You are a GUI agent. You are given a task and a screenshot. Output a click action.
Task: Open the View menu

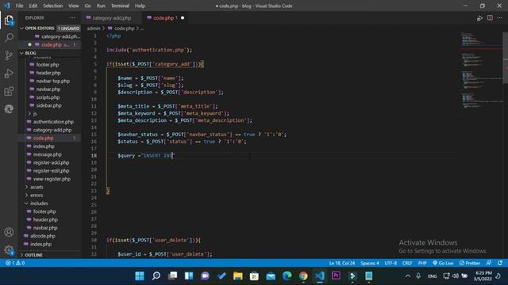[74, 6]
